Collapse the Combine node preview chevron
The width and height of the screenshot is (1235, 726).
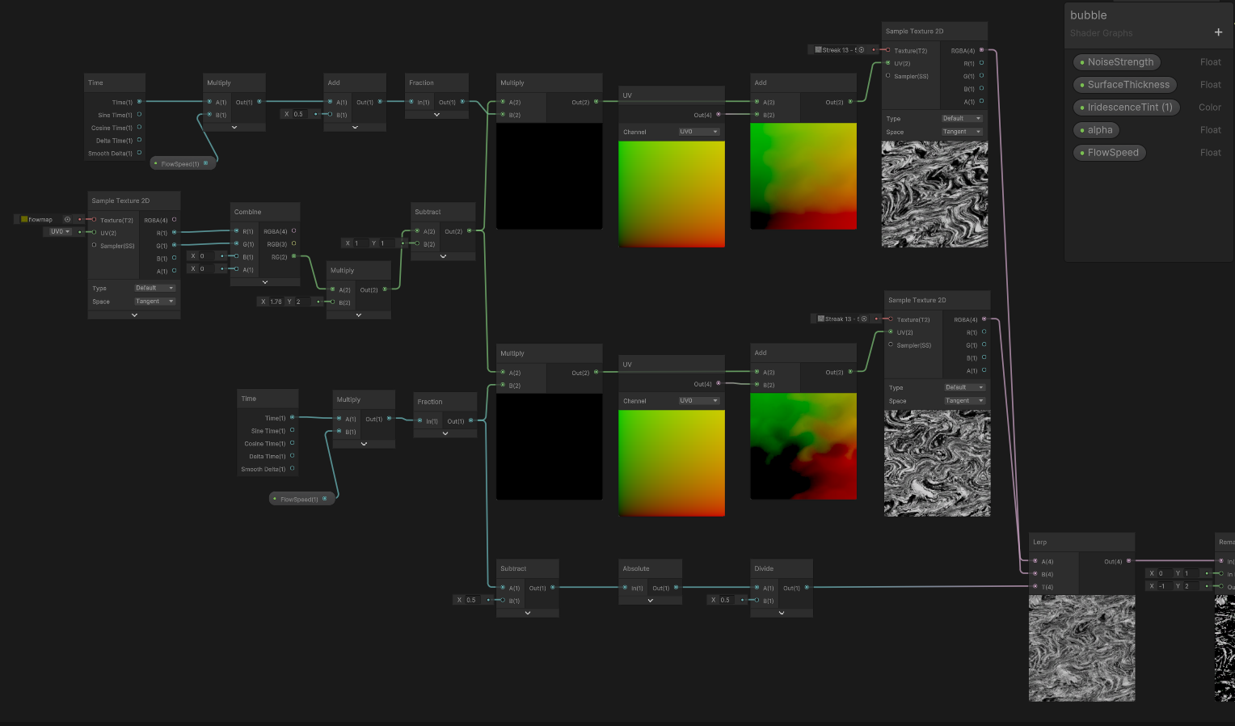tap(265, 282)
